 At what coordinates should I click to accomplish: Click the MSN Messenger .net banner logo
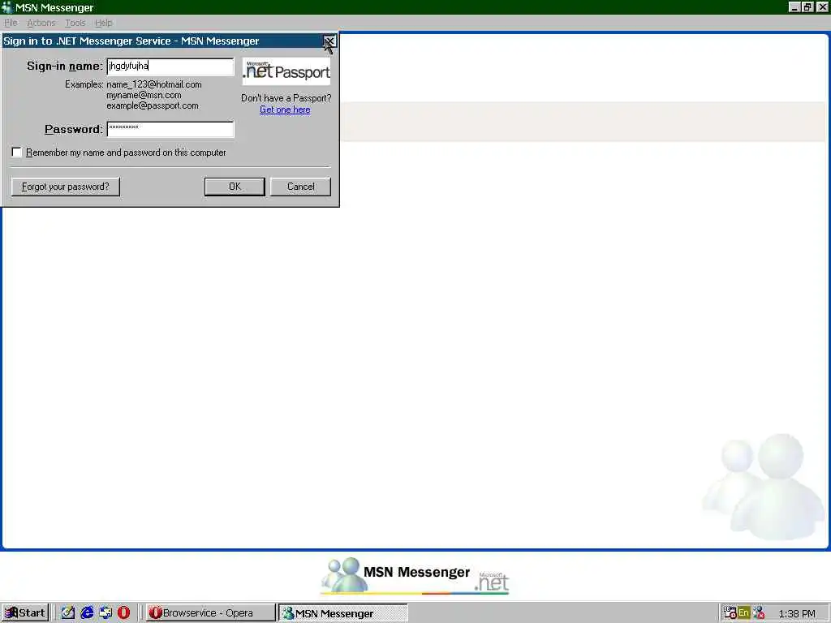[415, 575]
